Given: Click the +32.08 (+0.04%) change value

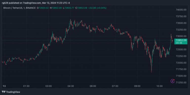Looking at the screenshot, I should point(97,8).
